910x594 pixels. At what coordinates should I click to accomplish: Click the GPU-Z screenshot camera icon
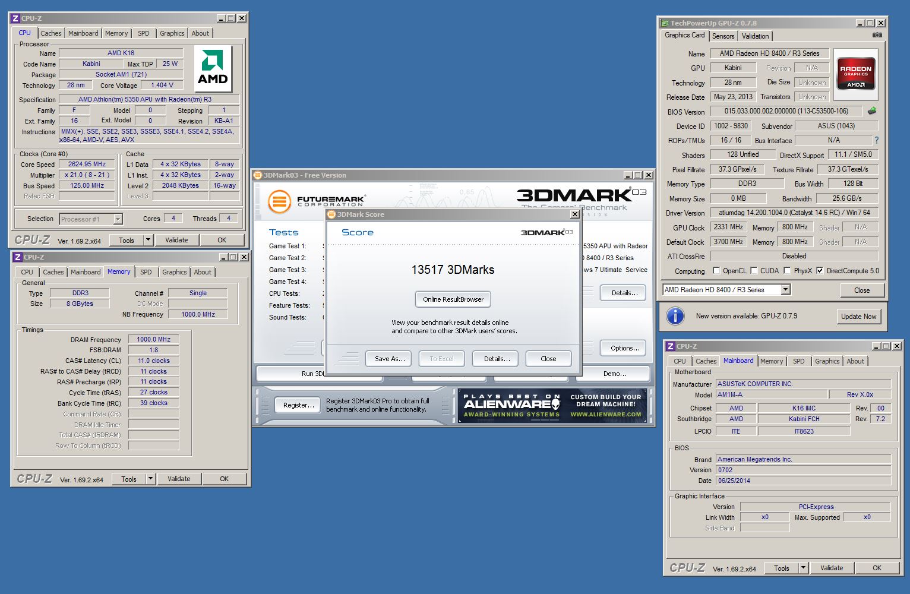pos(877,35)
